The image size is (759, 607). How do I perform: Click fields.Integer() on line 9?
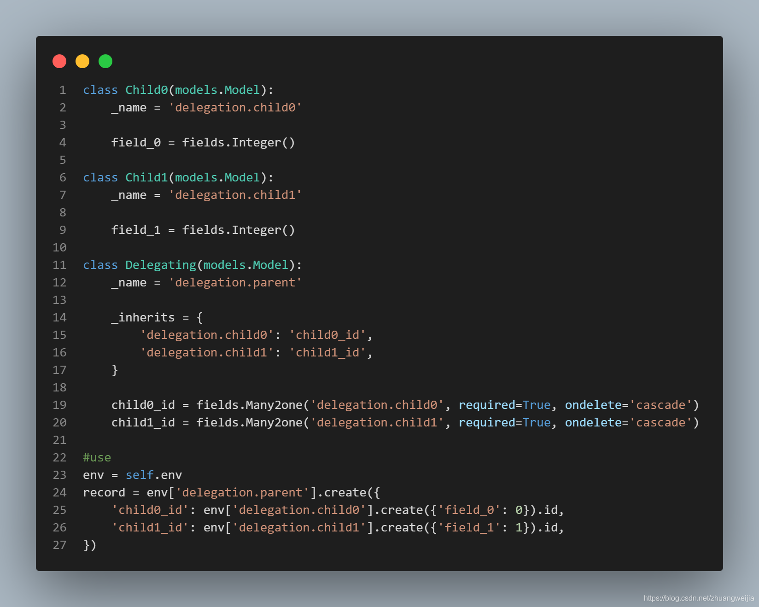pyautogui.click(x=239, y=230)
